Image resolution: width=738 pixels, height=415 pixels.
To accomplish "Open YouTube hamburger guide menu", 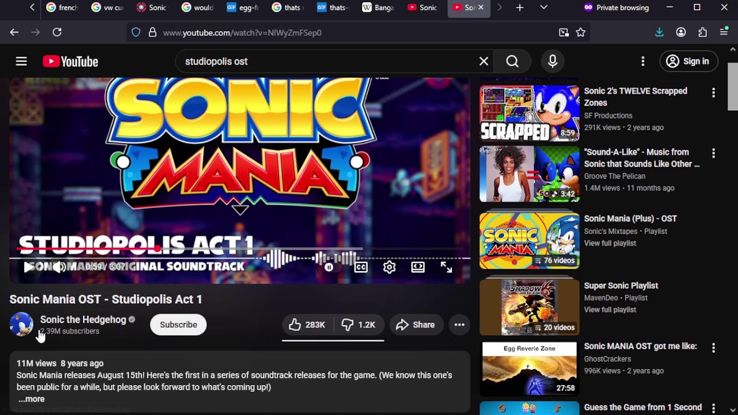I will click(21, 61).
